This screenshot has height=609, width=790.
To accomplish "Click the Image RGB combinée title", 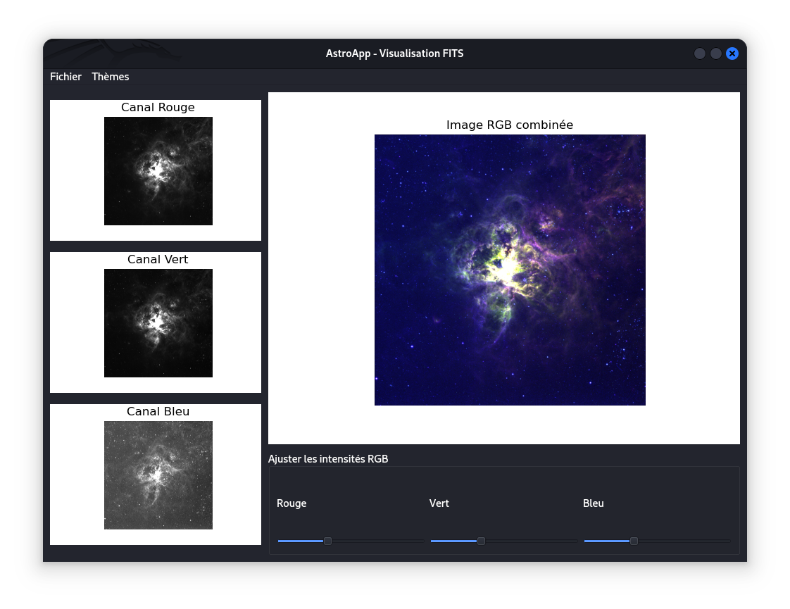I will click(509, 125).
